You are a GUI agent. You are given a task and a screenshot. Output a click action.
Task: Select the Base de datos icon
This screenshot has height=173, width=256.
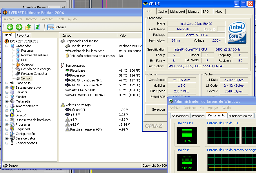click(12, 138)
